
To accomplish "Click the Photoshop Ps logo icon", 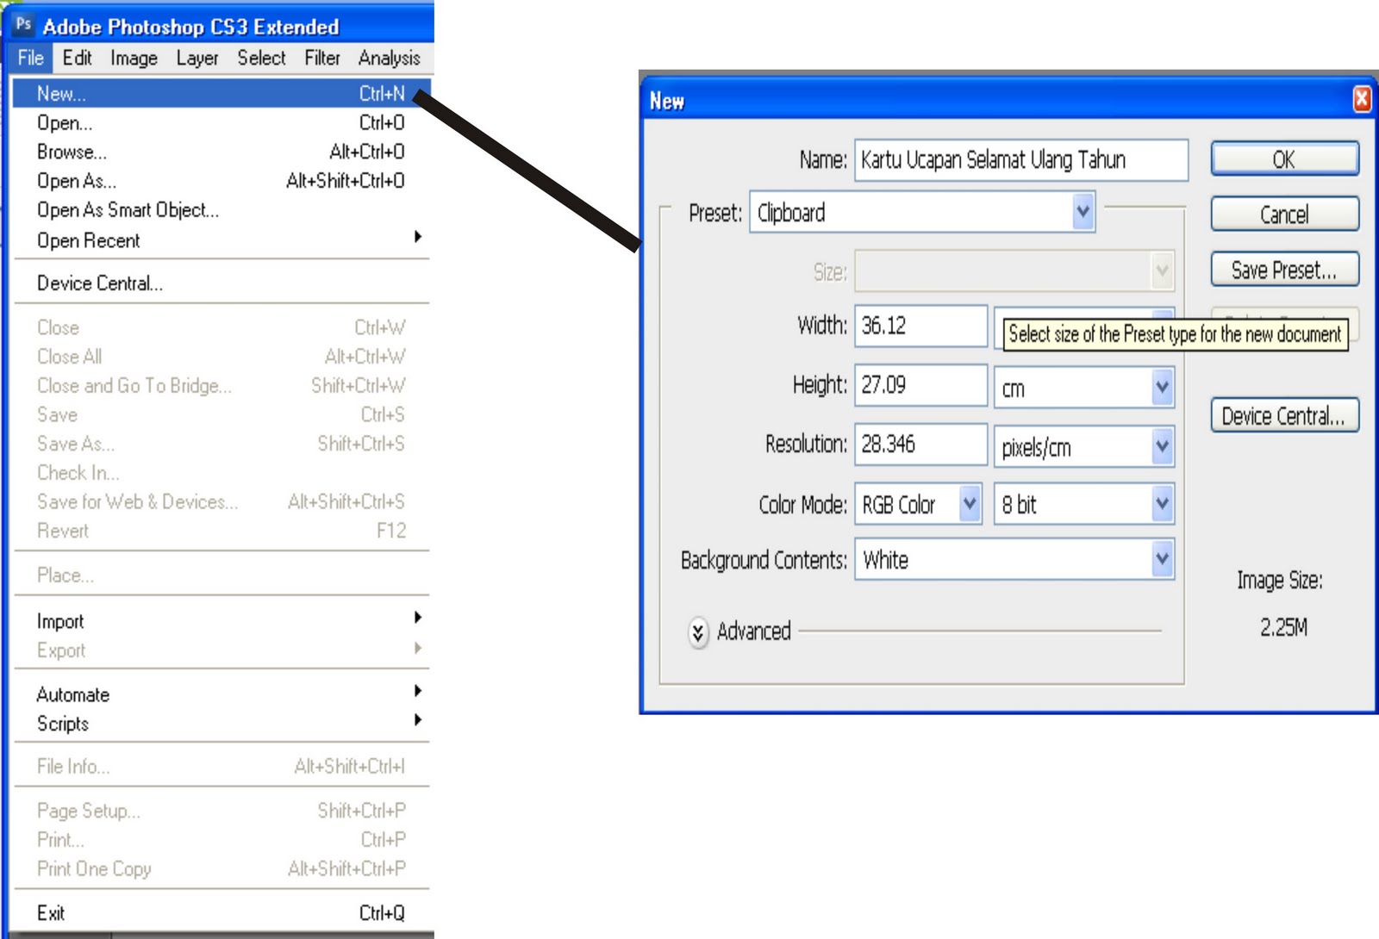I will tap(23, 24).
